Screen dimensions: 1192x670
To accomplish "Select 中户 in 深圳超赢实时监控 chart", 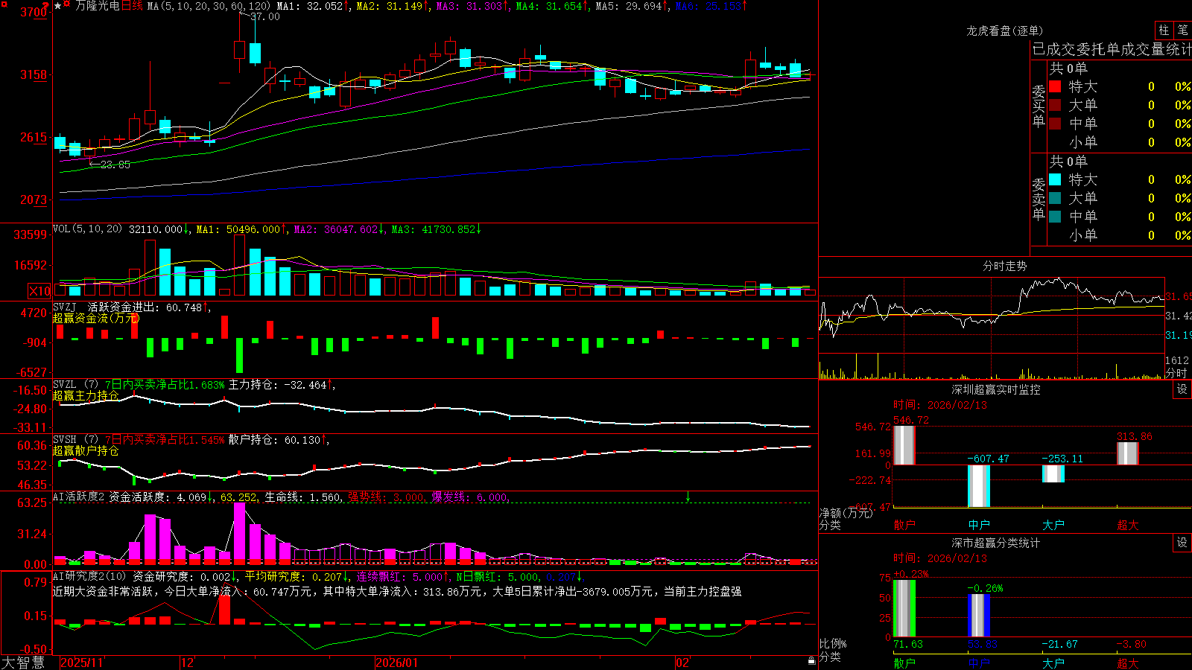I will pos(979,525).
